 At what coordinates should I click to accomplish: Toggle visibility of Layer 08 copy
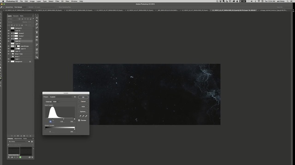(x=8, y=46)
